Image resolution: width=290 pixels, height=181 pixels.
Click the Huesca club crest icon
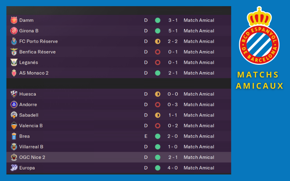click(14, 94)
